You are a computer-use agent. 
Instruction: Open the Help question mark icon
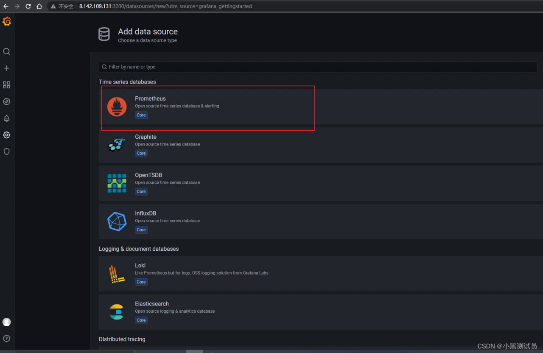[x=6, y=339]
